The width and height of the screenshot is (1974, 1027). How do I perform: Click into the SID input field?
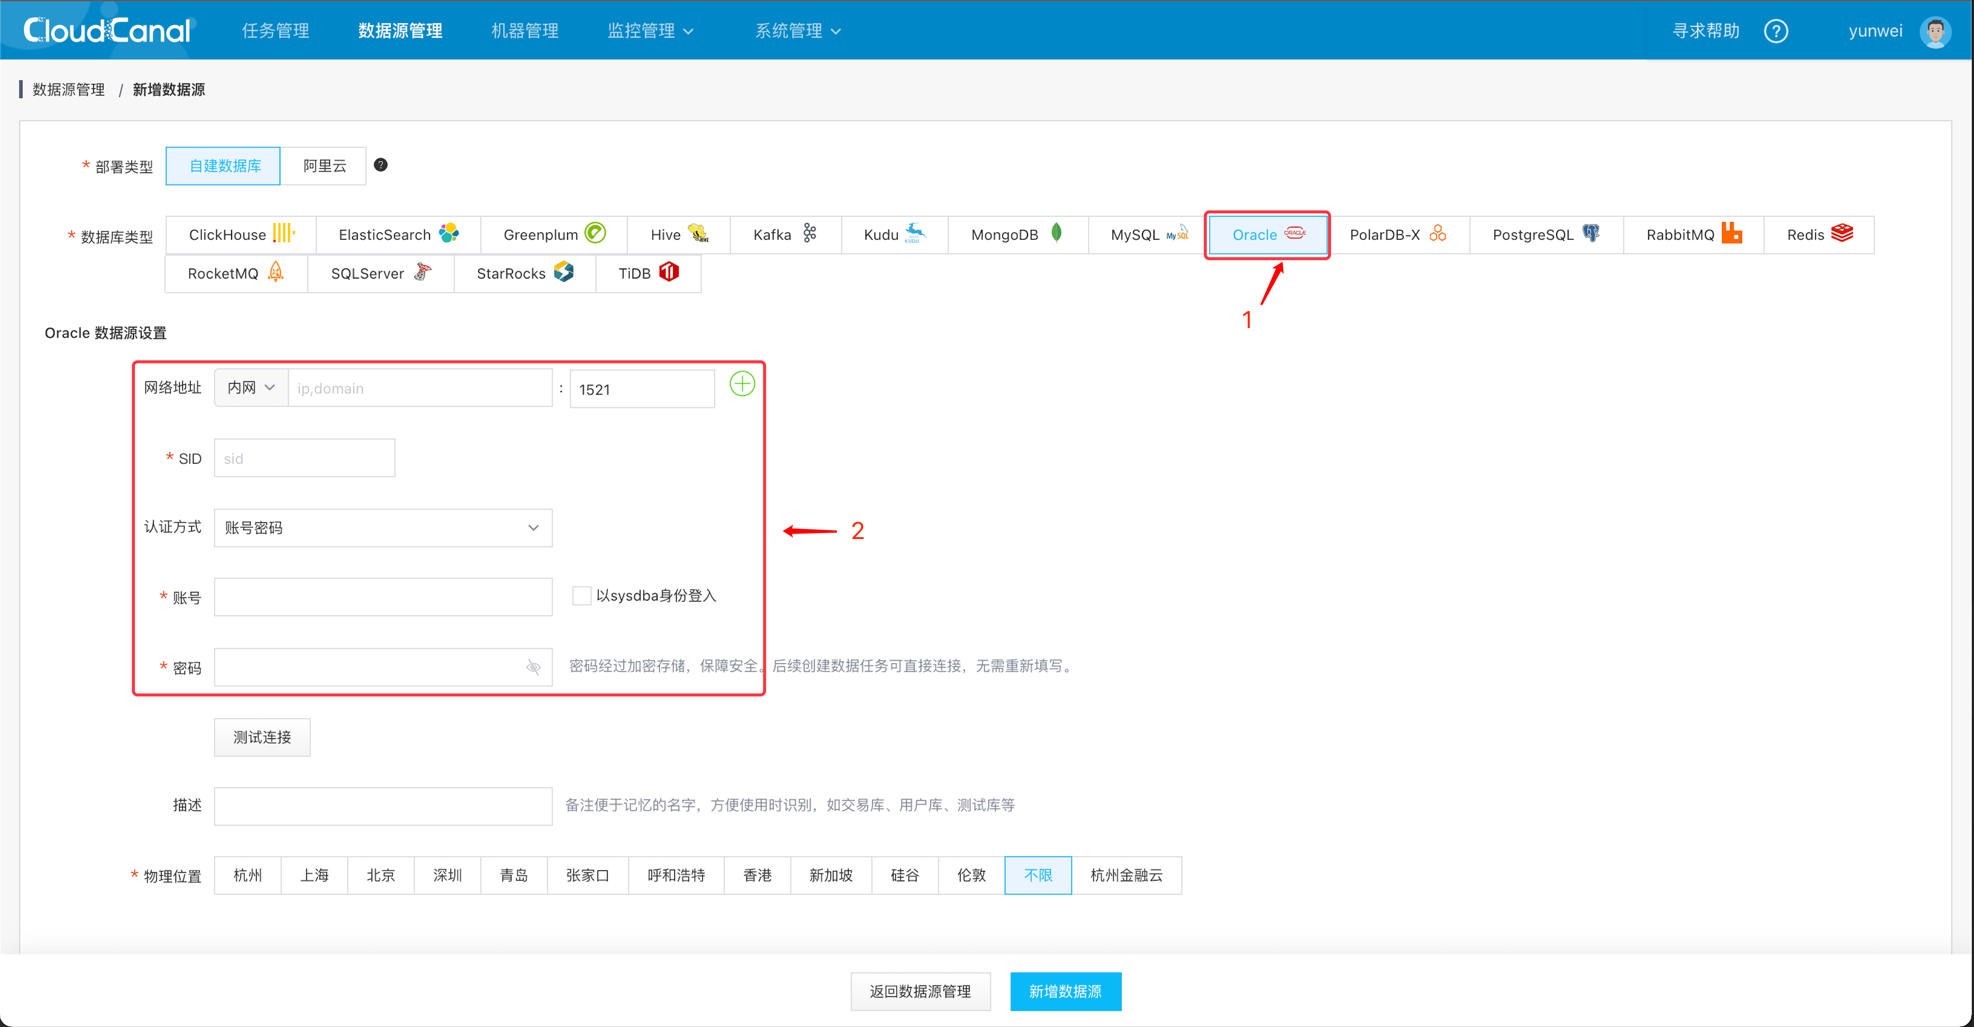coord(304,458)
